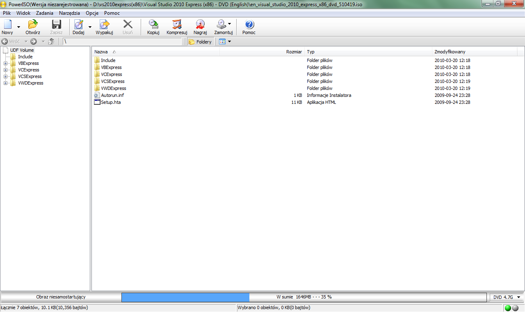Image resolution: width=525 pixels, height=312 pixels.
Task: Click the Zmodyfikowany column header
Action: point(450,52)
